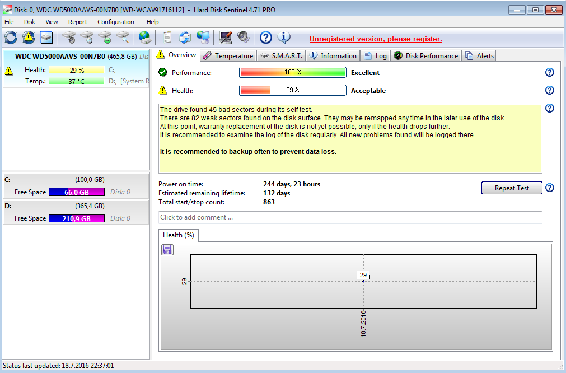Click help icon beside Health bar
This screenshot has width=566, height=373.
[x=549, y=90]
